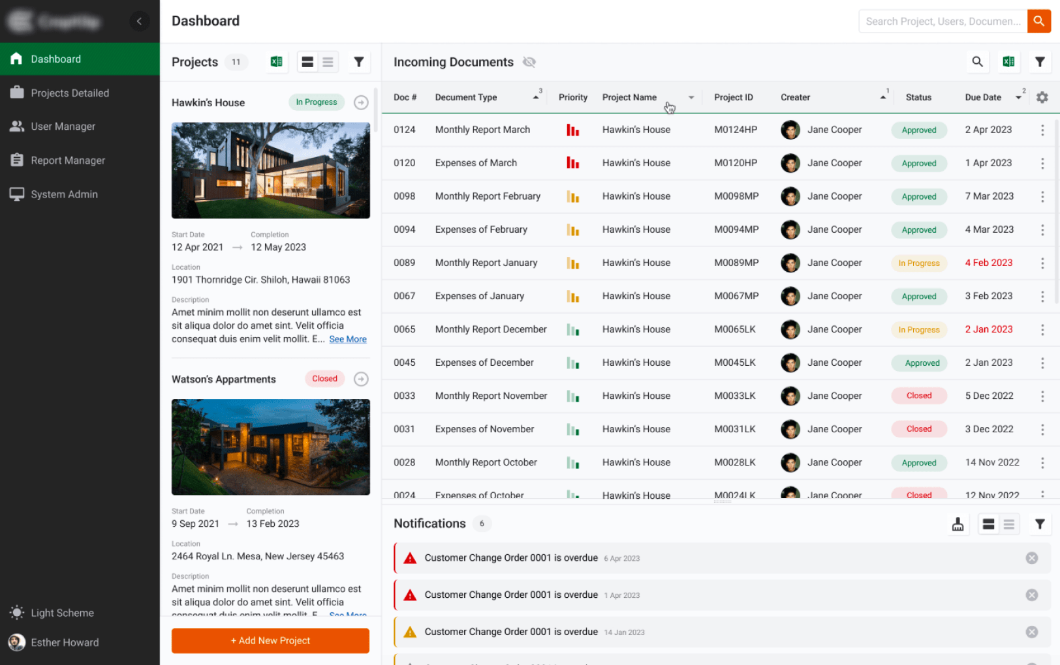Image resolution: width=1060 pixels, height=665 pixels.
Task: Open Hawkin's House via circle arrow
Action: pyautogui.click(x=361, y=102)
